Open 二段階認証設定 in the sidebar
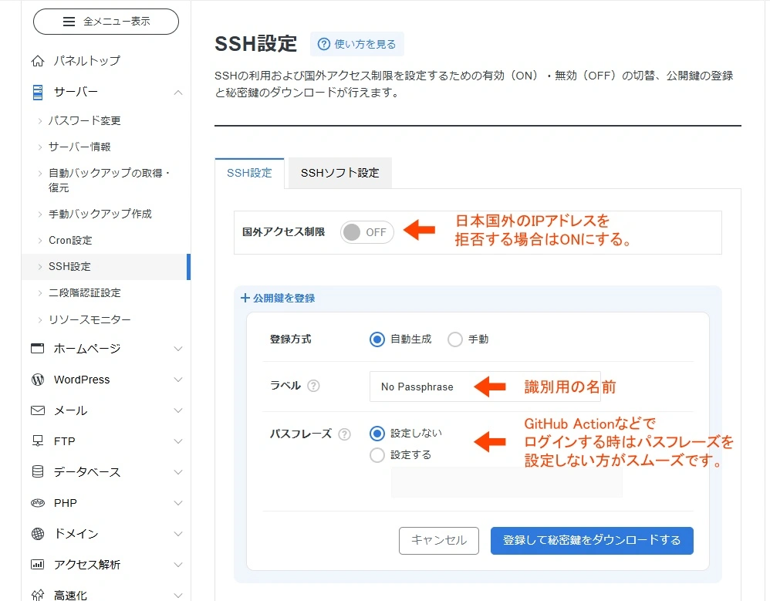Screen dimensions: 770x601 [x=85, y=293]
